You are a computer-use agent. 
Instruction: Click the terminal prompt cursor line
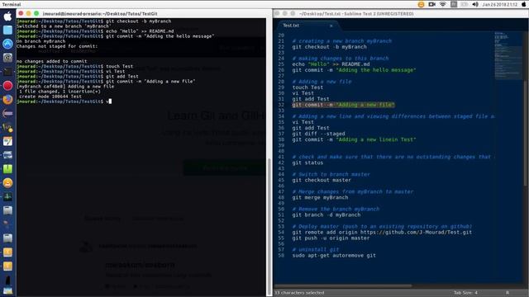click(x=64, y=101)
